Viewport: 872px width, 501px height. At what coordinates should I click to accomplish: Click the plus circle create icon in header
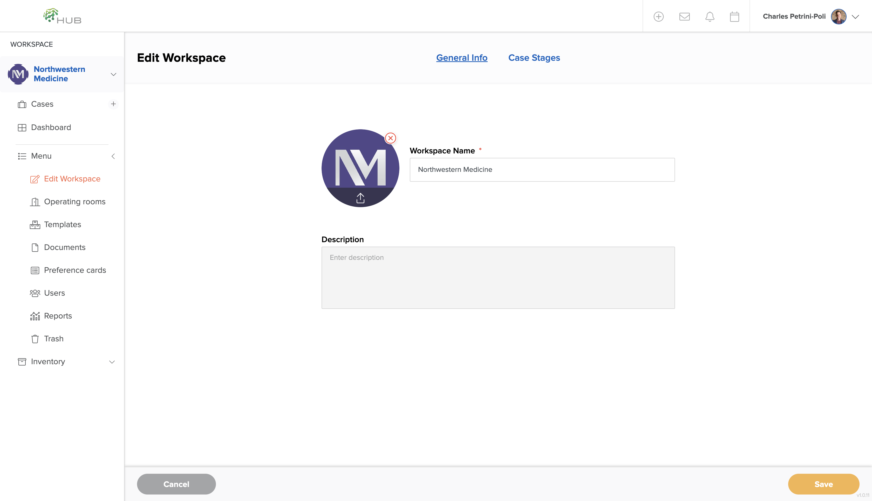pos(658,17)
